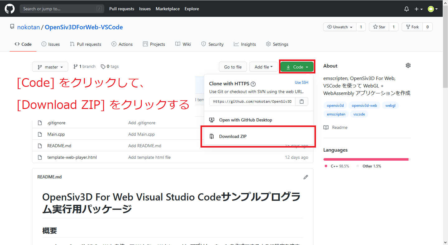Viewport: 448px width, 245px height.
Task: Open Marketplace in top navigation
Action: tap(167, 9)
